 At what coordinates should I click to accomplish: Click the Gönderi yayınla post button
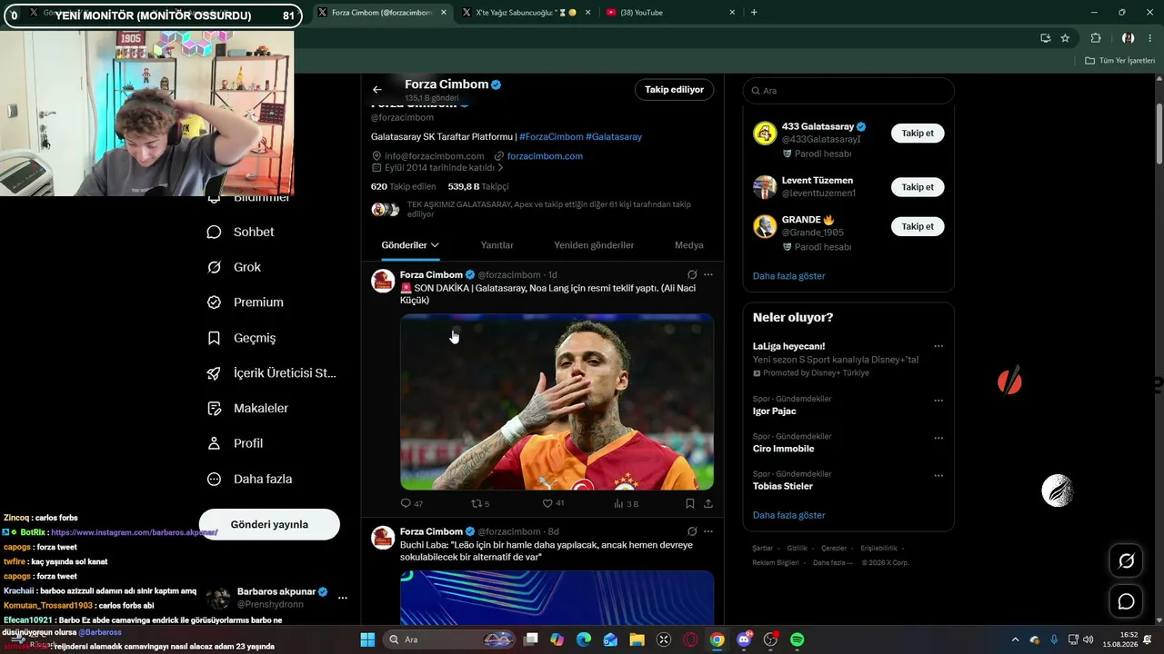point(269,524)
